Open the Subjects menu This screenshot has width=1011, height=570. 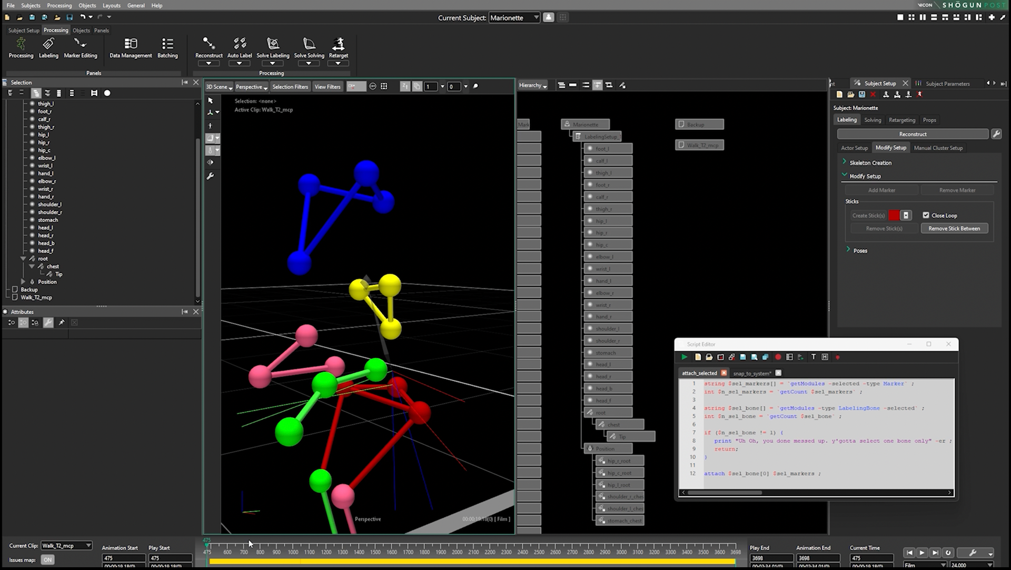[x=31, y=5]
